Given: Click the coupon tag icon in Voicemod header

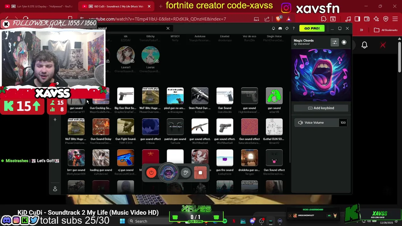Looking at the screenshot, I should [287, 28].
